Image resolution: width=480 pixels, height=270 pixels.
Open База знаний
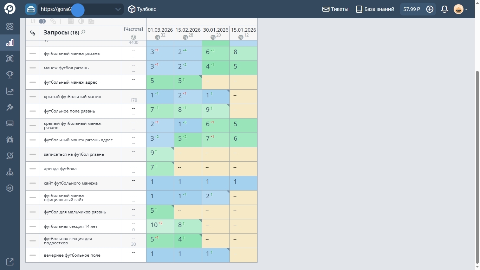click(x=375, y=9)
